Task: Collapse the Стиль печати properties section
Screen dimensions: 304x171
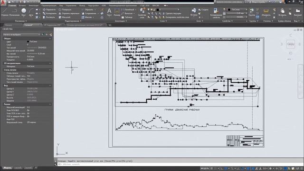Action: click(x=50, y=70)
